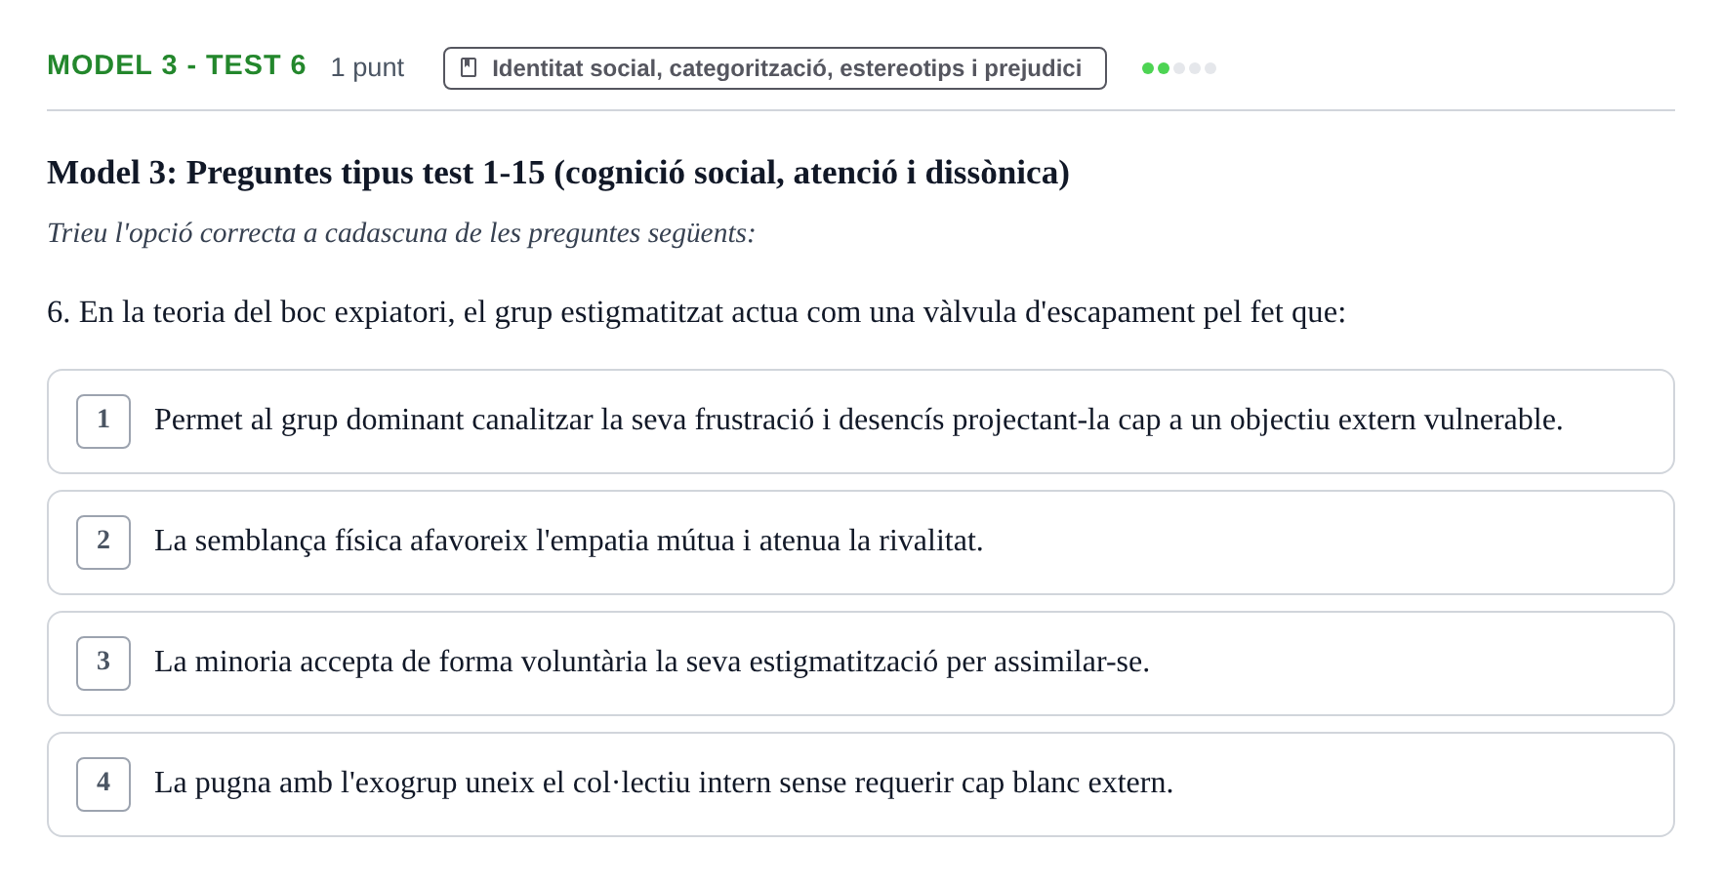Click the 'Trieu l'opció correcta' instruction text
This screenshot has width=1722, height=884.
click(x=401, y=233)
